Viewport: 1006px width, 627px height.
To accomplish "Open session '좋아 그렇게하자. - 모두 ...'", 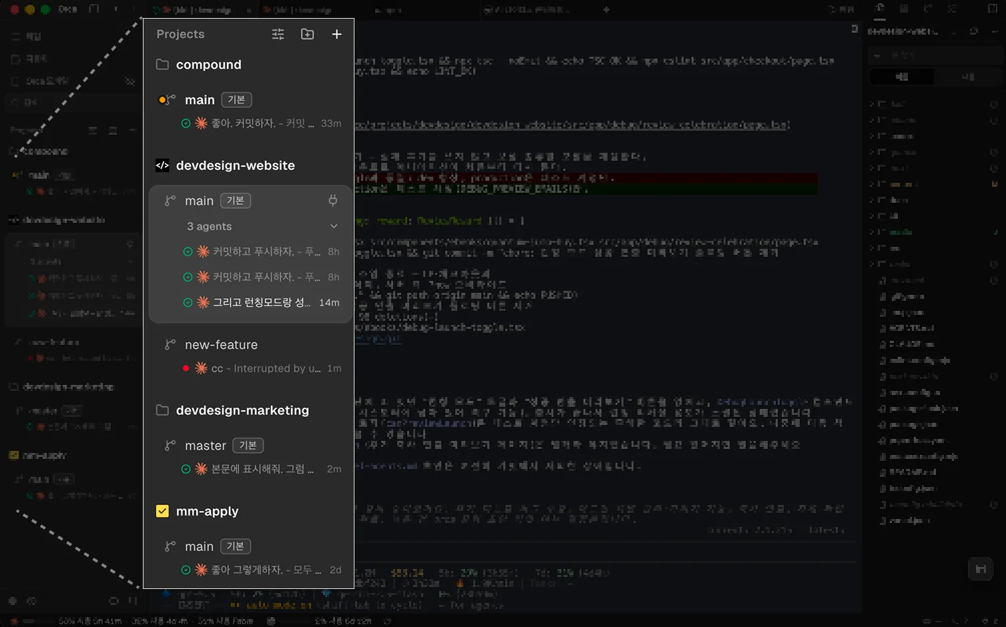I will pos(266,570).
